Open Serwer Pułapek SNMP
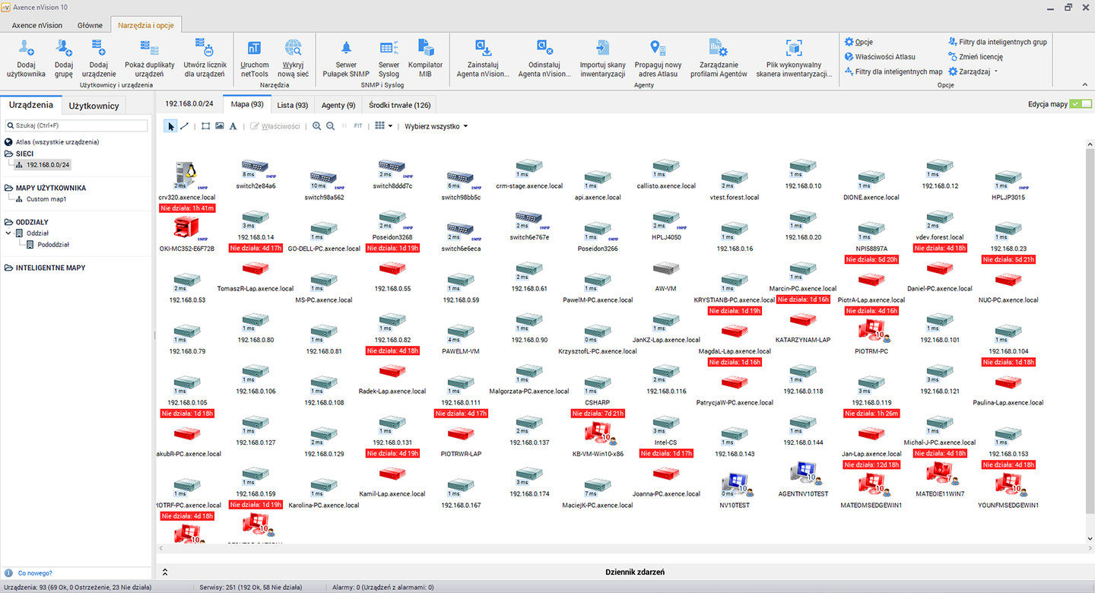 click(346, 59)
